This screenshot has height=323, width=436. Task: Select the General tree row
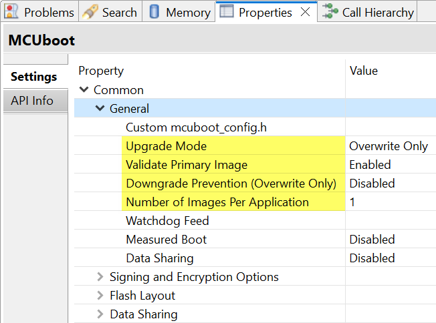click(255, 108)
